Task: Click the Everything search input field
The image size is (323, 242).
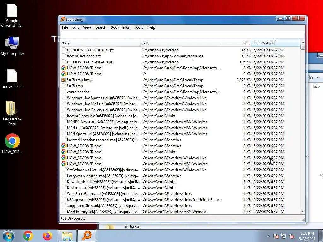Action: [183, 35]
